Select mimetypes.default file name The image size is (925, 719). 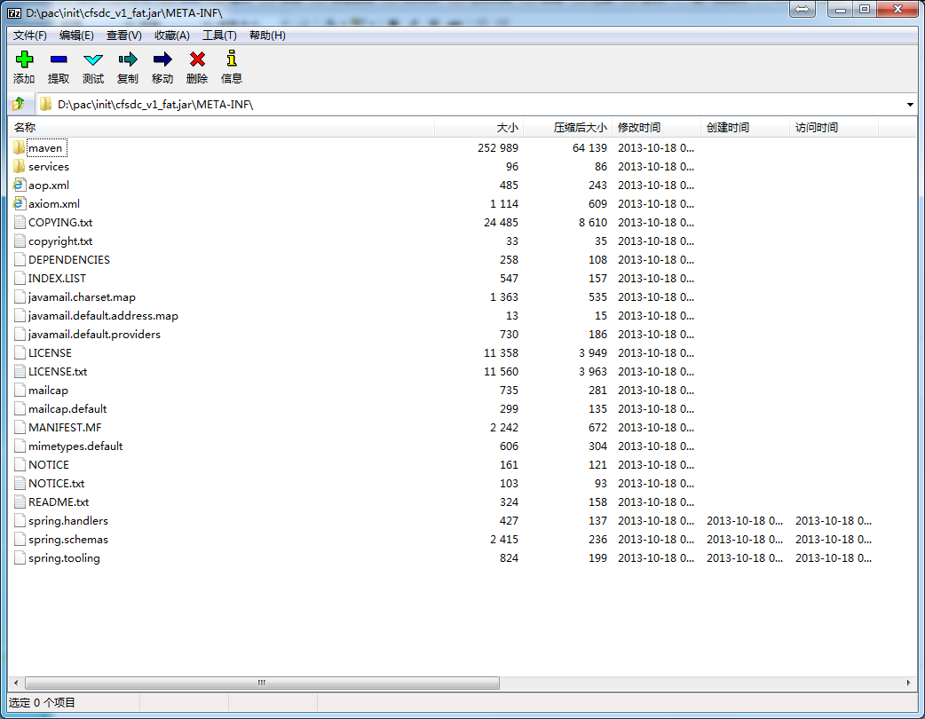coord(75,446)
